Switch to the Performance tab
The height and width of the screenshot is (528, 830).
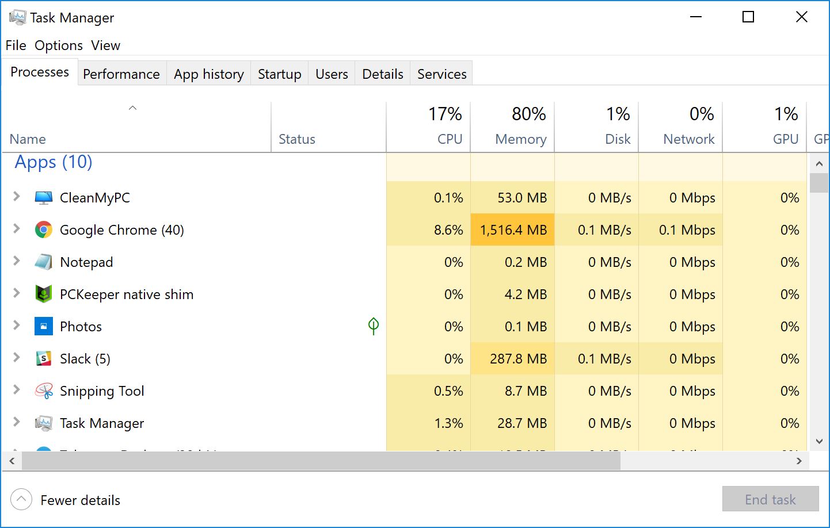121,74
